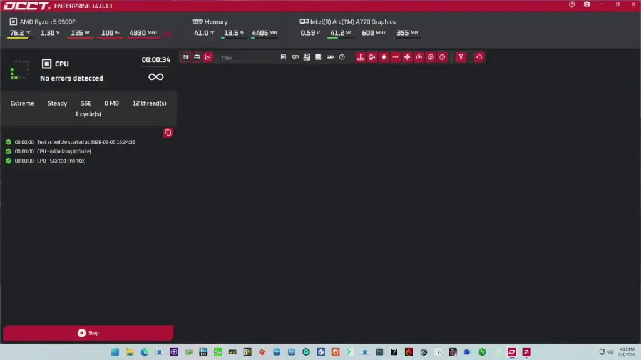Screen dimensions: 641x360
Task: Click the funnel filter icon
Action: [461, 57]
